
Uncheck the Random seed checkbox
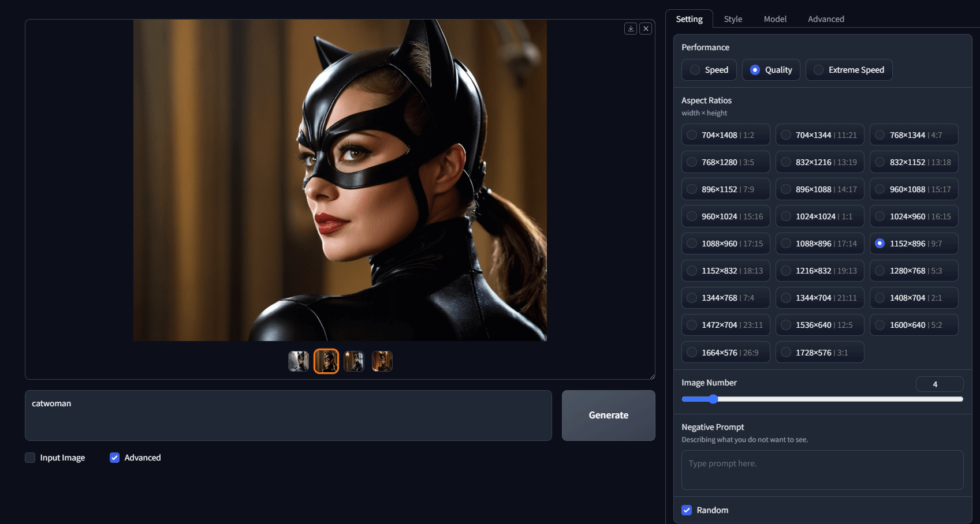[687, 510]
